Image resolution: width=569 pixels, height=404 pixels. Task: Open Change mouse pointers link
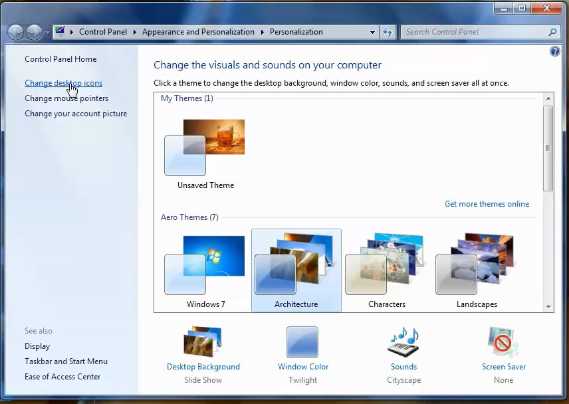[66, 98]
